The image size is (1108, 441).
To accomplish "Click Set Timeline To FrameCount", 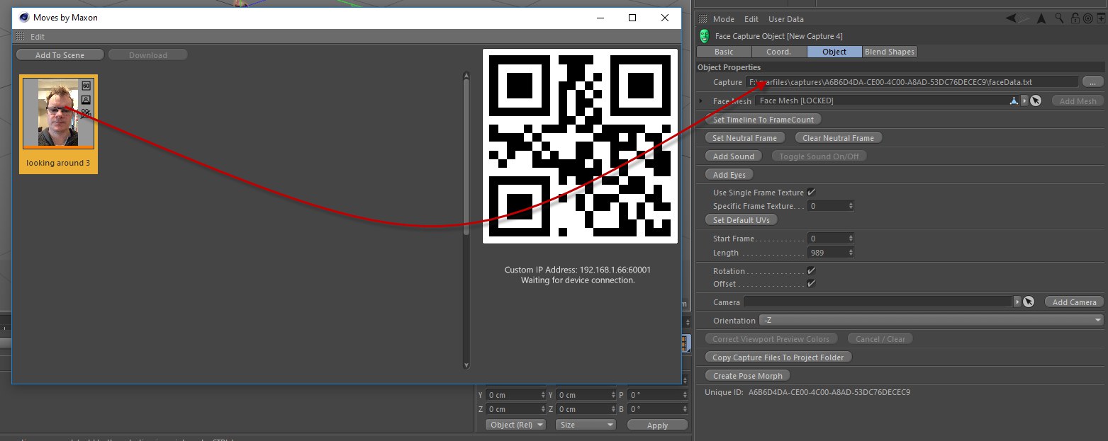I will pyautogui.click(x=763, y=120).
